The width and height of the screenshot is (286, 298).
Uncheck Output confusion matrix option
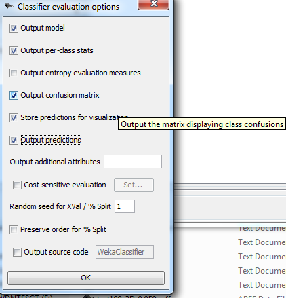(14, 95)
